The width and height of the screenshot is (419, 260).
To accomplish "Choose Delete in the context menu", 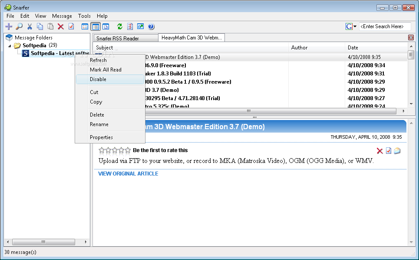I will [110, 115].
